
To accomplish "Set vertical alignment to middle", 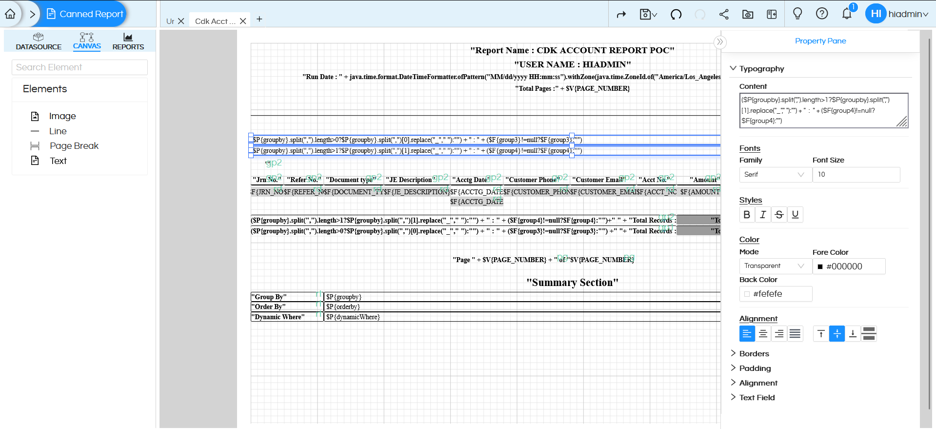I will 837,334.
